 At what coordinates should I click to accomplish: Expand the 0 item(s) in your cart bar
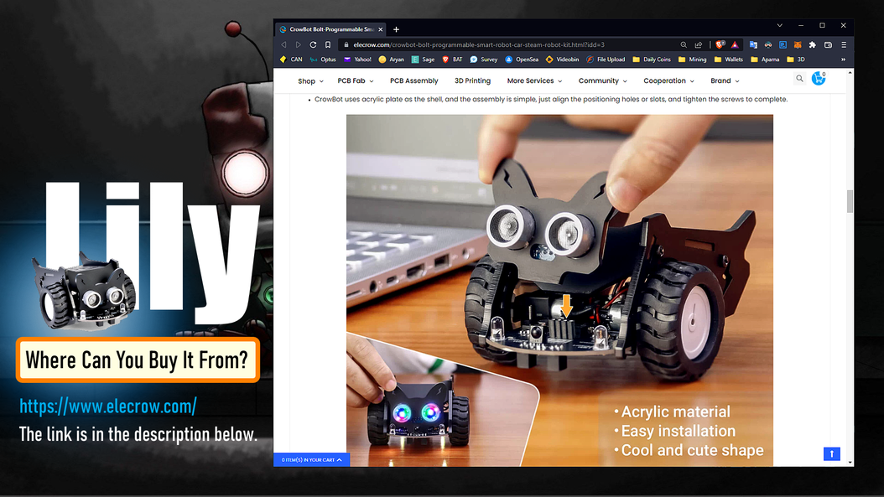pos(312,460)
